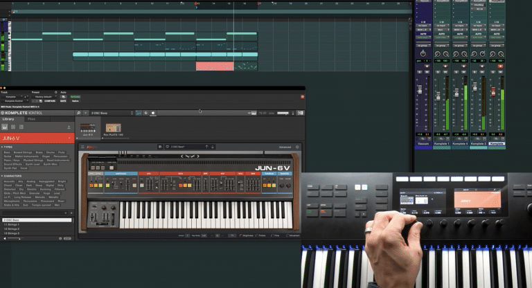Screen dimensions: 532x288
Task: Open the dropdown arrow next to search icon
Action: click(85, 113)
